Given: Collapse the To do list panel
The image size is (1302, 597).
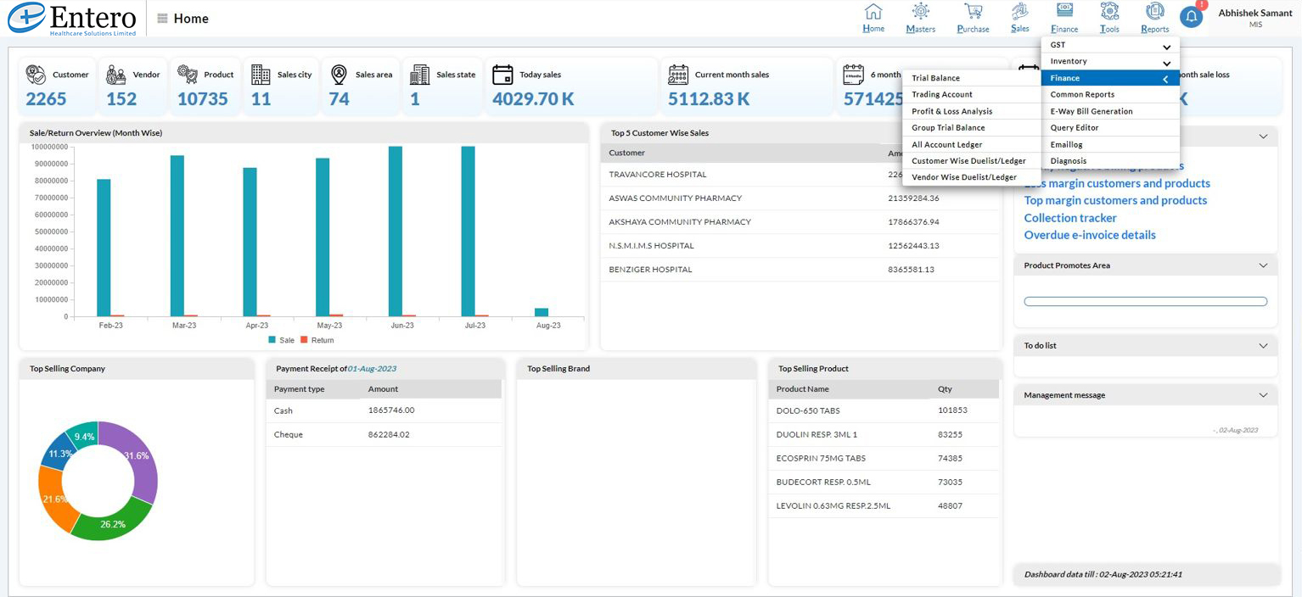Looking at the screenshot, I should point(1263,346).
